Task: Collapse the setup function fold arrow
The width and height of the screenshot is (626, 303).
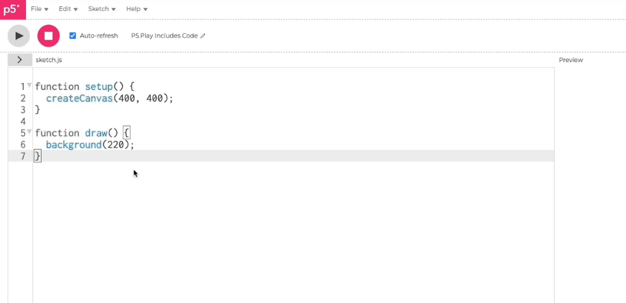Action: [29, 85]
